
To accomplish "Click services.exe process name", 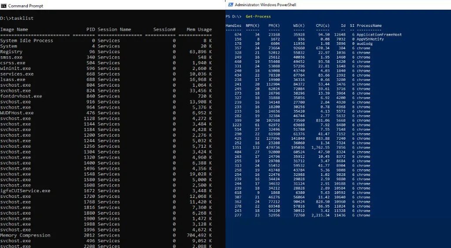I will click(x=17, y=74).
